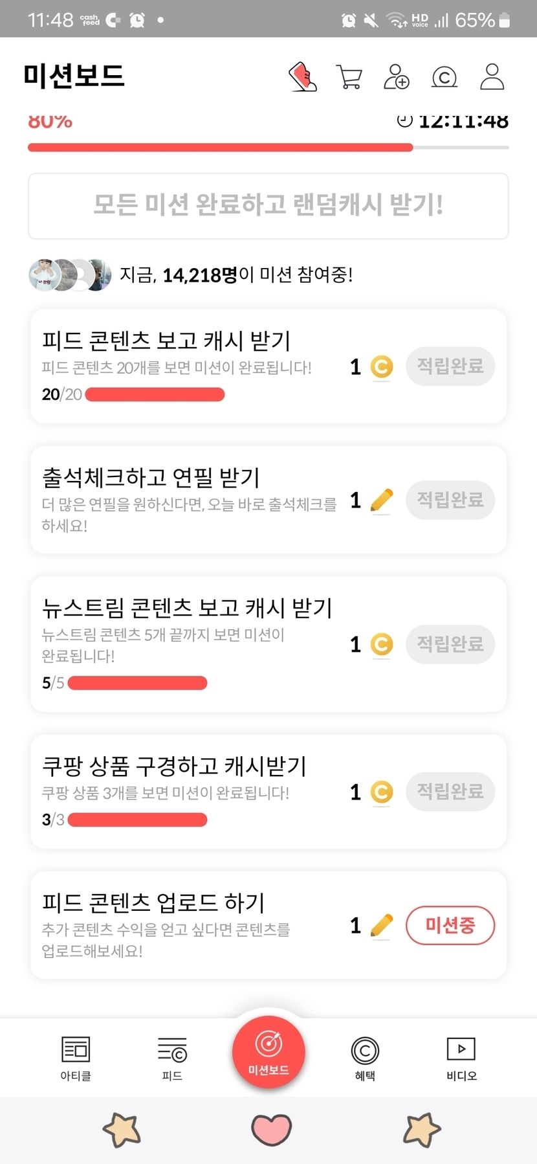Tap the pink heart icon
537x1164 pixels.
coord(271,1130)
